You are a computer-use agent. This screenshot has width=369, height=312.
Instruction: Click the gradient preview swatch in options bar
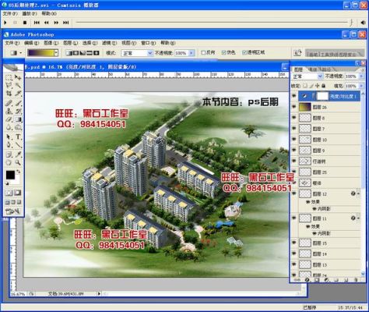pyautogui.click(x=40, y=53)
